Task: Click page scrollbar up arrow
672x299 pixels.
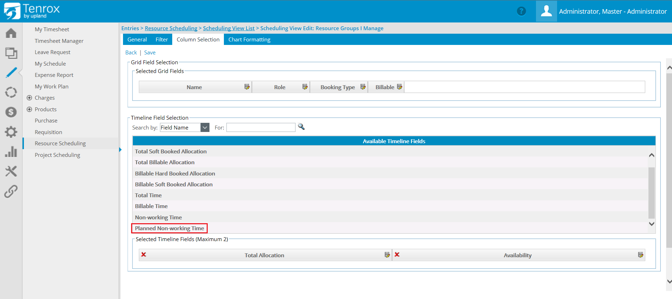Action: [x=669, y=68]
